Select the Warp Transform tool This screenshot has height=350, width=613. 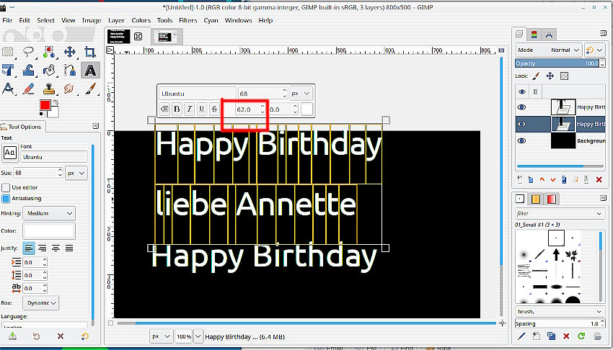[28, 71]
